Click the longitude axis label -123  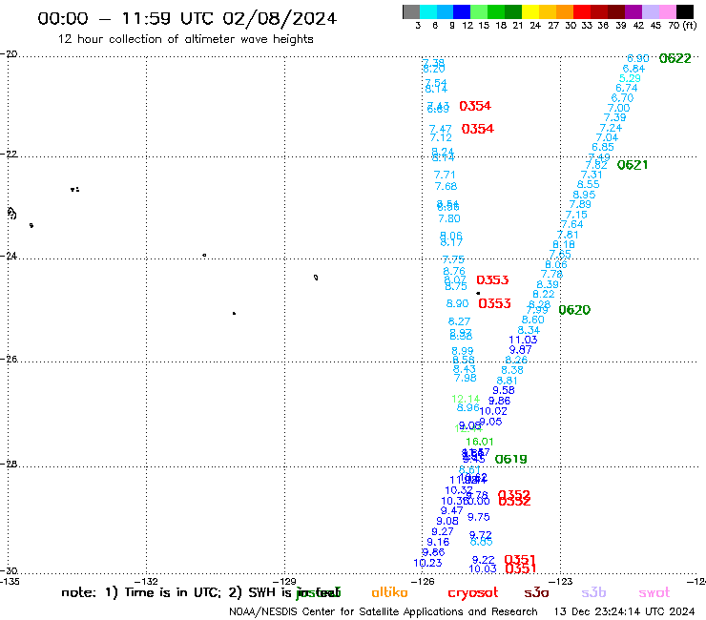(x=561, y=581)
